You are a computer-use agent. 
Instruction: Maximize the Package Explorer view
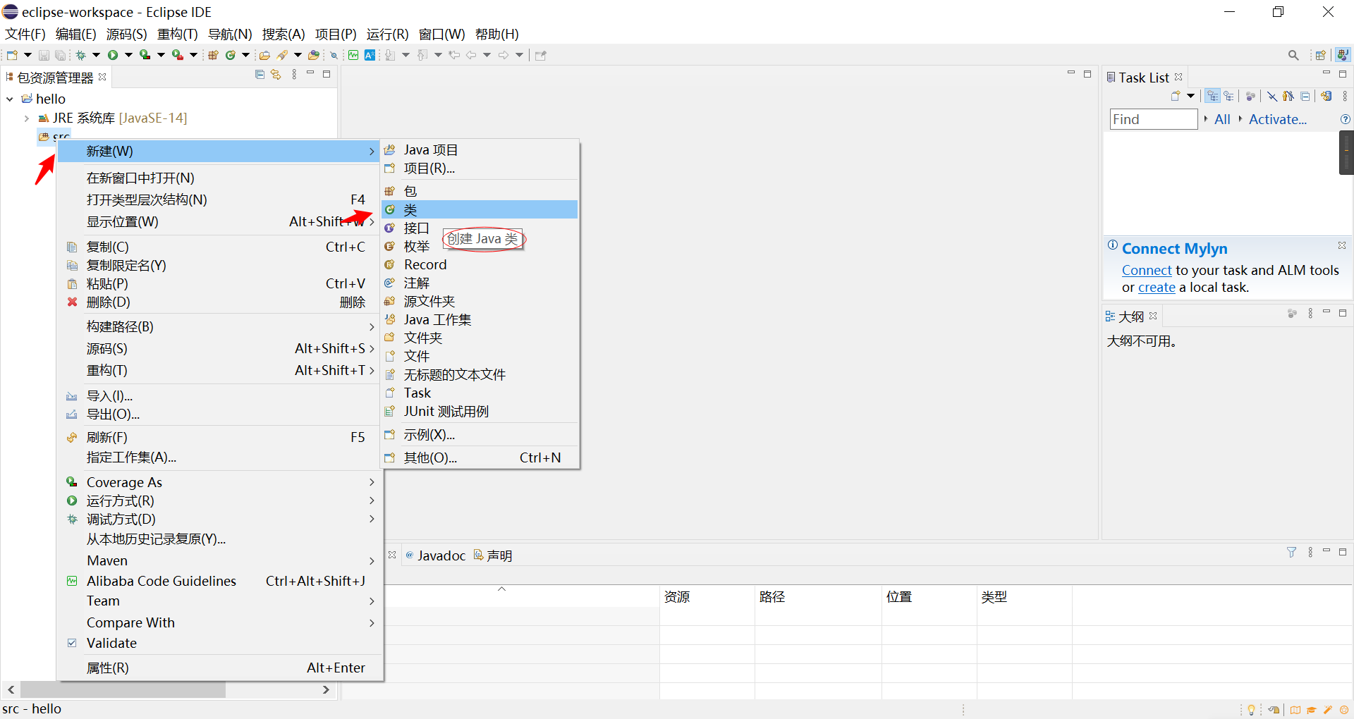(327, 74)
